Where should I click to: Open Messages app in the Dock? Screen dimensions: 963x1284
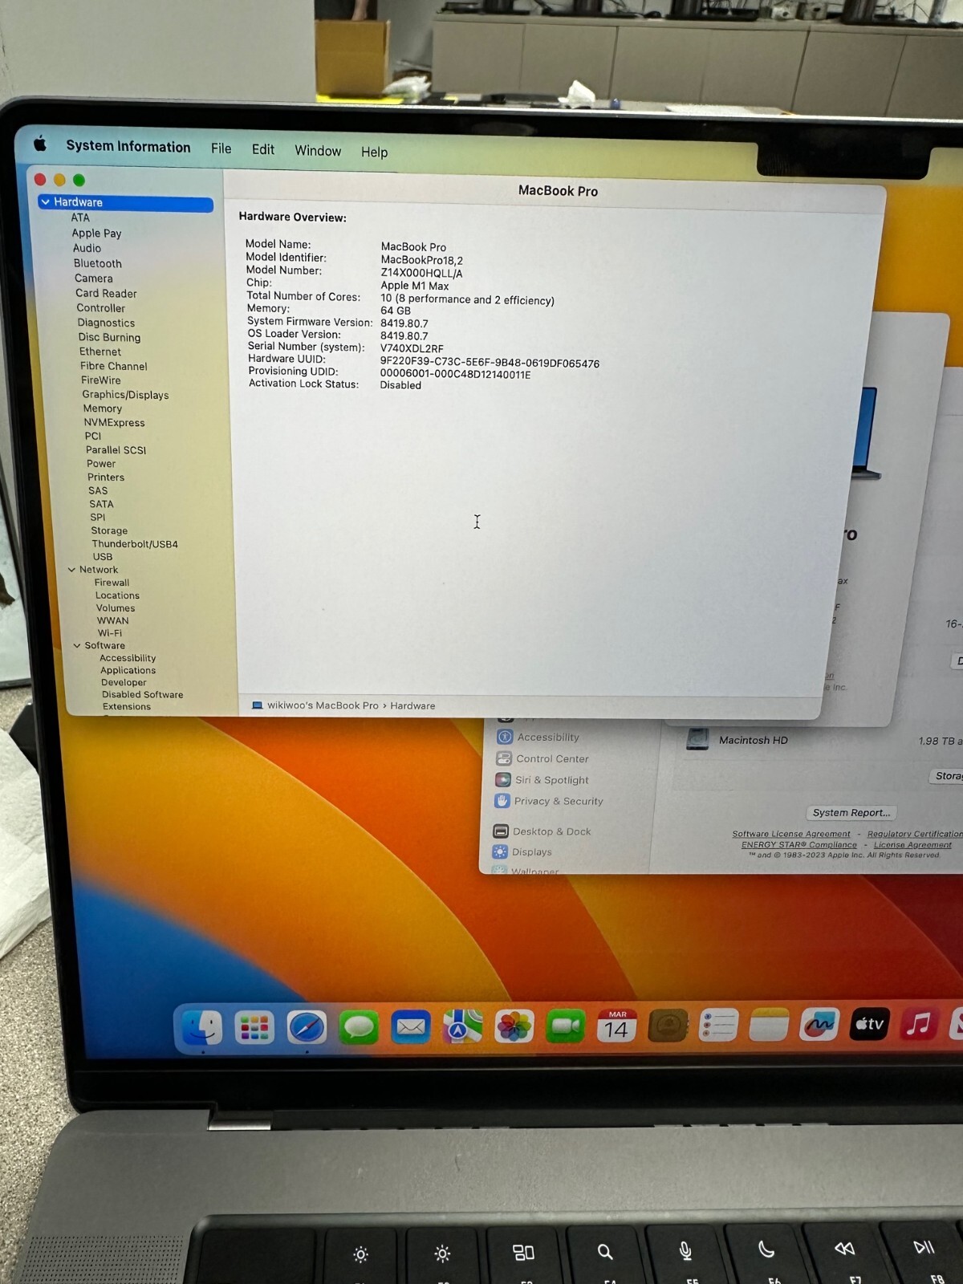point(359,1027)
